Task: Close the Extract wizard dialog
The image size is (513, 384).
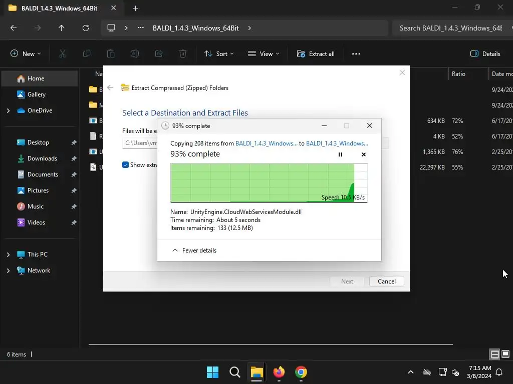Action: pyautogui.click(x=402, y=72)
